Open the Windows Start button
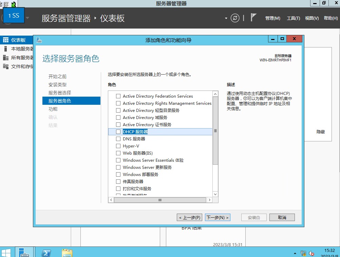Screen dimensions: 340x257 tap(6, 253)
